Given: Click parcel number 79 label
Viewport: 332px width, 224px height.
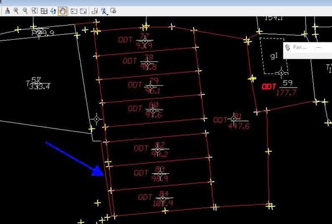Looking at the screenshot, I should tap(154, 81).
